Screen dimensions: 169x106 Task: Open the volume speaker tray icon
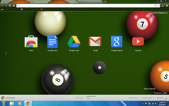[156, 104]
